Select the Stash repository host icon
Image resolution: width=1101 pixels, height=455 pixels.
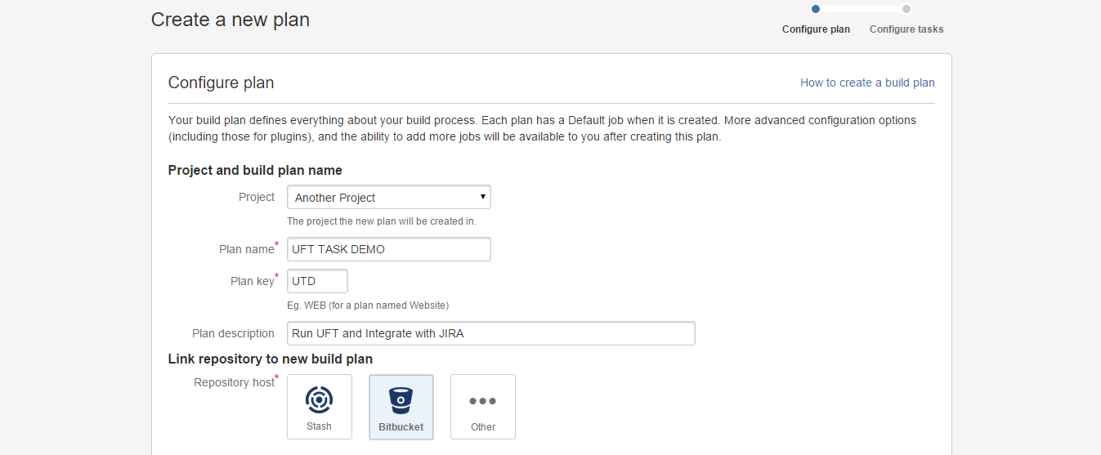(319, 399)
